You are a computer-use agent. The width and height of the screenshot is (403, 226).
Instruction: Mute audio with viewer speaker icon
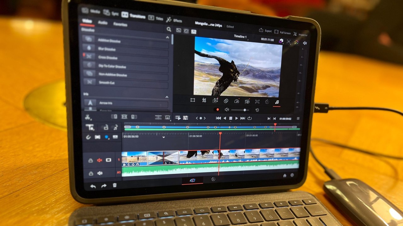(x=304, y=43)
